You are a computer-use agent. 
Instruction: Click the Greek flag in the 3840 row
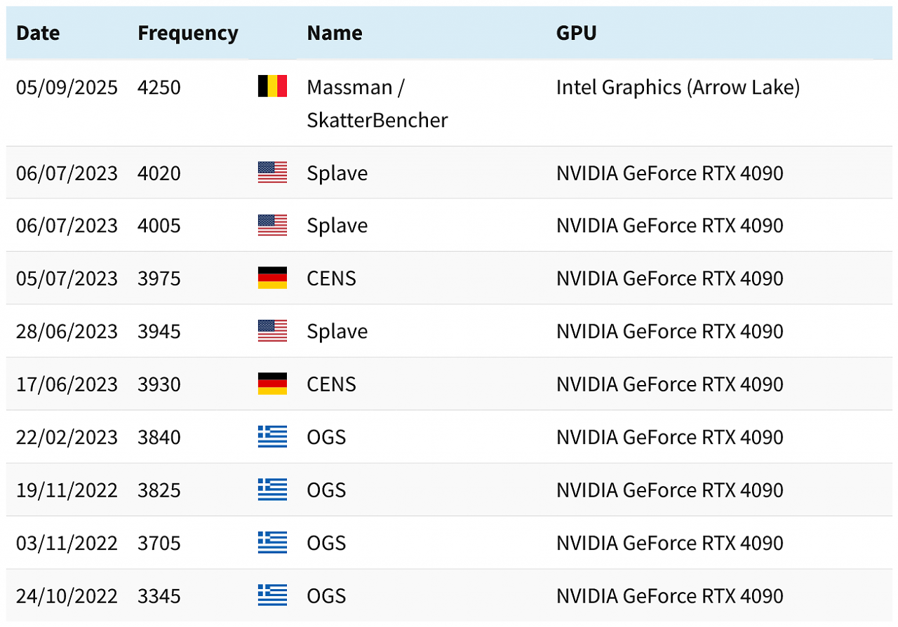[x=272, y=437]
